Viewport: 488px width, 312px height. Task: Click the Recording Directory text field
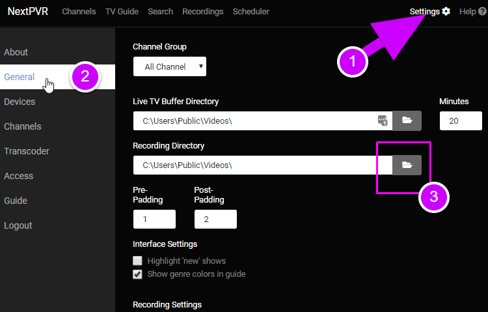point(263,165)
